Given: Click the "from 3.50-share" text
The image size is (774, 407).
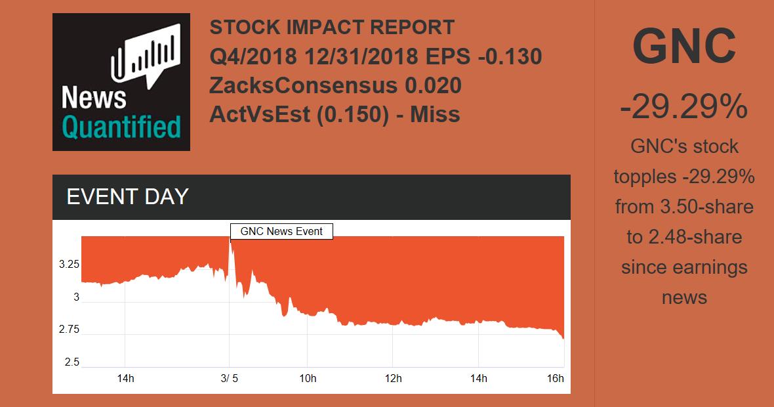Looking at the screenshot, I should click(684, 207).
